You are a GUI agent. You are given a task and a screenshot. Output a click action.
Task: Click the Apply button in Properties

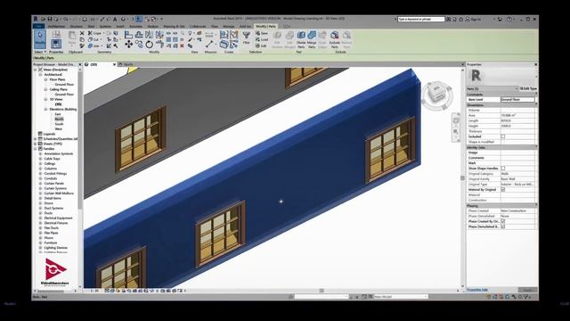[x=527, y=290]
